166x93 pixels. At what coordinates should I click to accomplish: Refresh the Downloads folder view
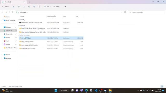pyautogui.click(x=125, y=12)
